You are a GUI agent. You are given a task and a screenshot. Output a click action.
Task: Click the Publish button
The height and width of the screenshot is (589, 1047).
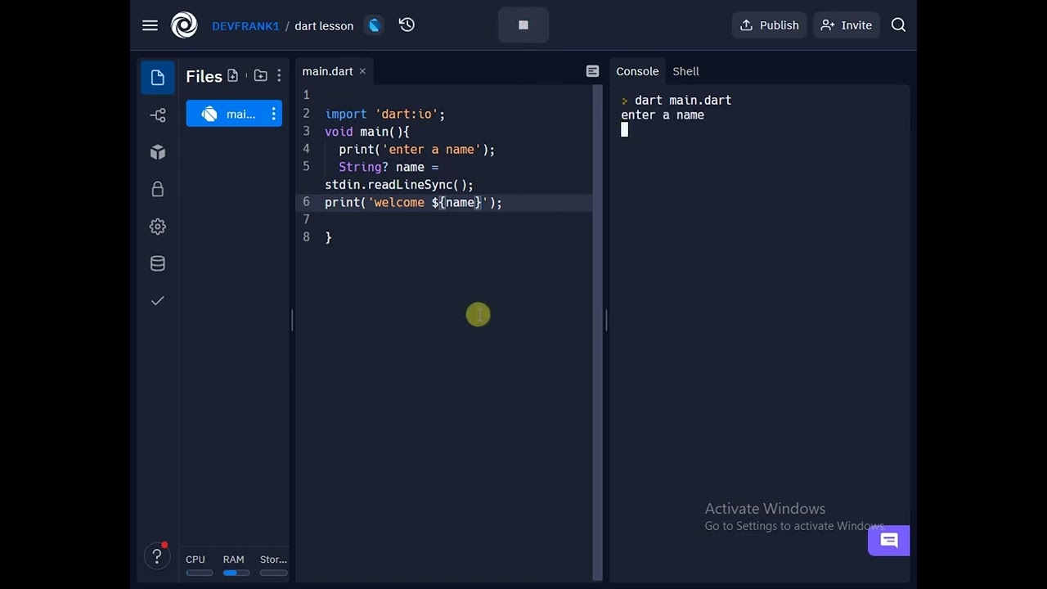tap(769, 25)
